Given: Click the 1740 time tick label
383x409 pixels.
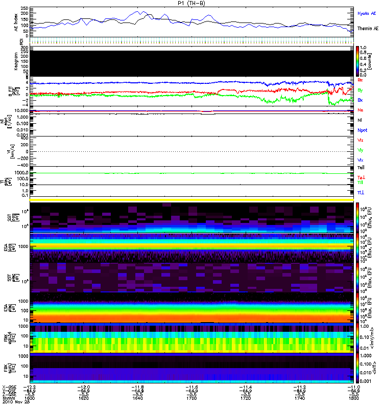Looking at the screenshot, I should pos(300,398).
